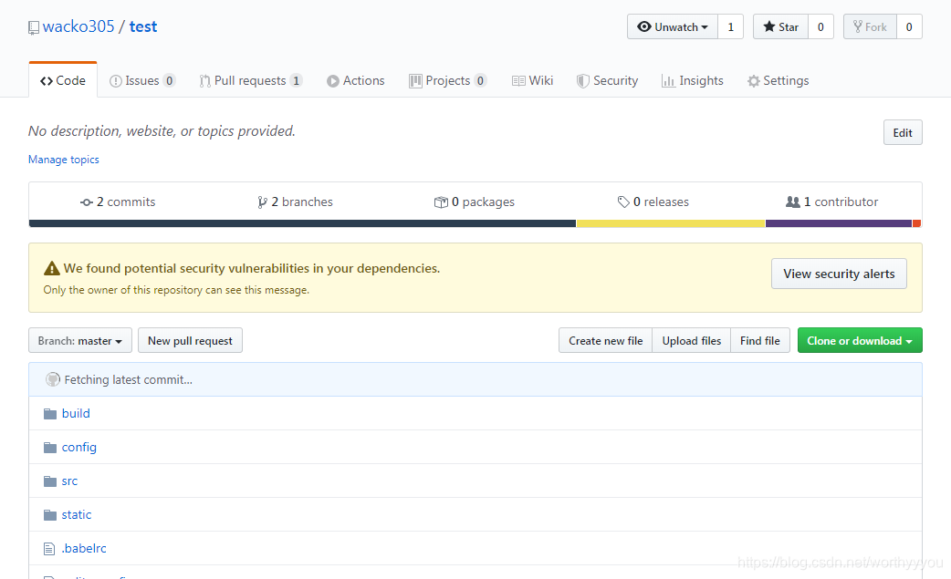Open the Pull requests tab
Viewport: 951px width, 579px height.
[x=250, y=80]
